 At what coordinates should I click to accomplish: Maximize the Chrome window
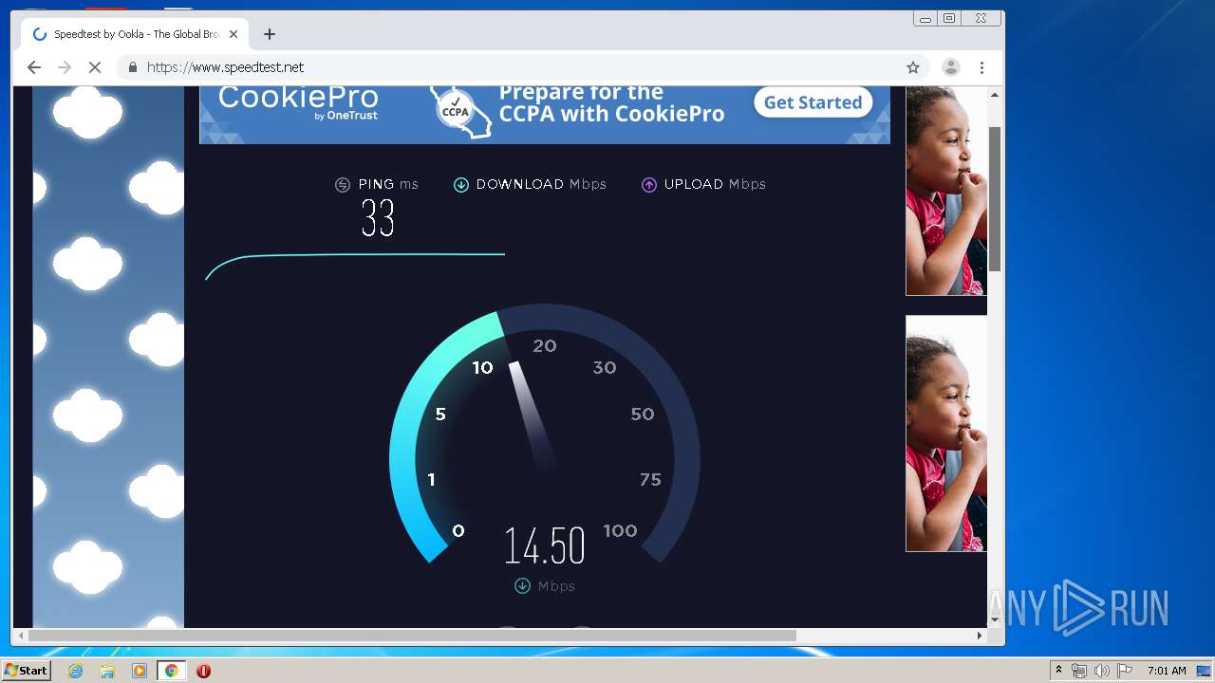948,18
